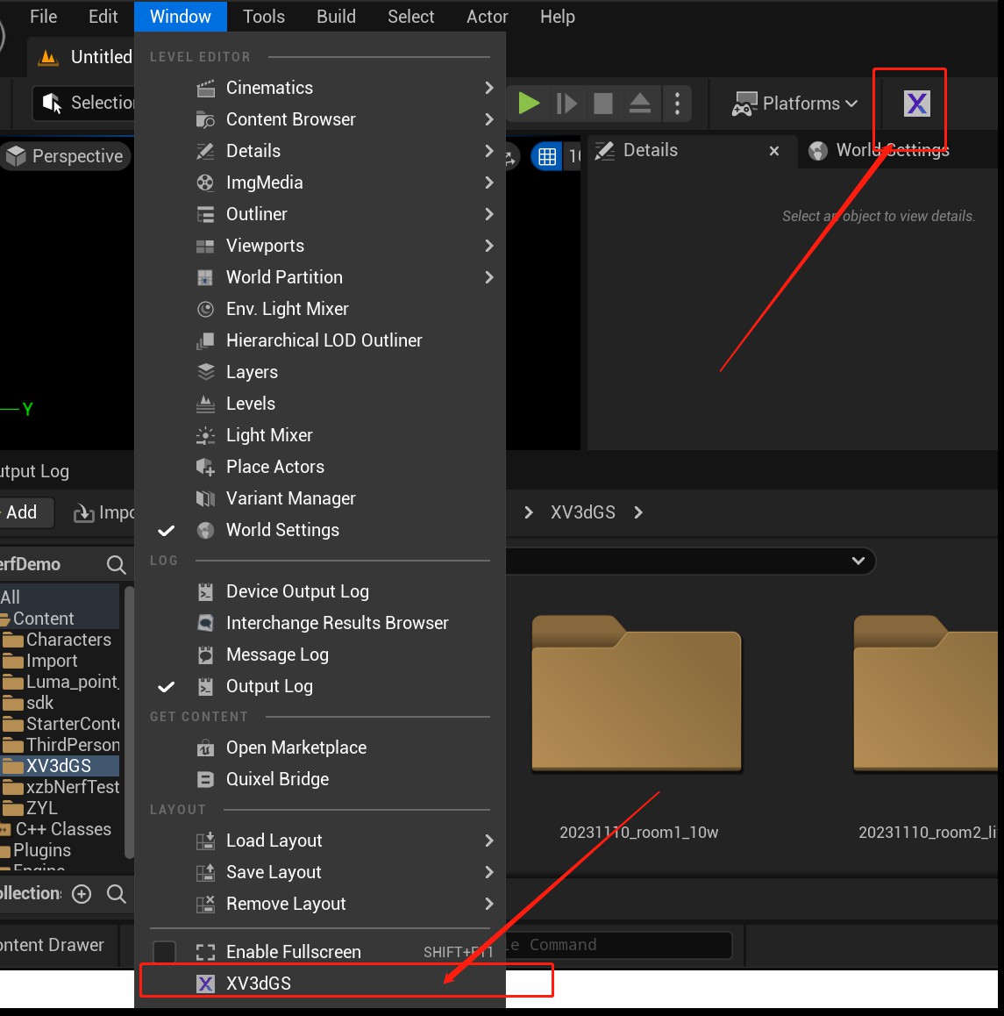Add a new collection with plus icon
Screen dimensions: 1004x1016
click(81, 894)
